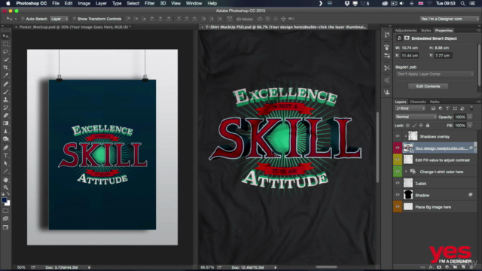Select the Gradient tool

tap(5, 123)
